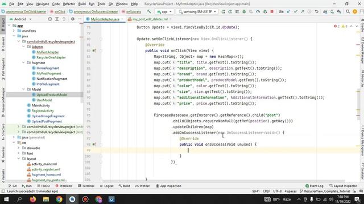Click the CRLF line separator indicator
Image resolution: width=364 pixels, height=204 pixels.
pos(266,192)
